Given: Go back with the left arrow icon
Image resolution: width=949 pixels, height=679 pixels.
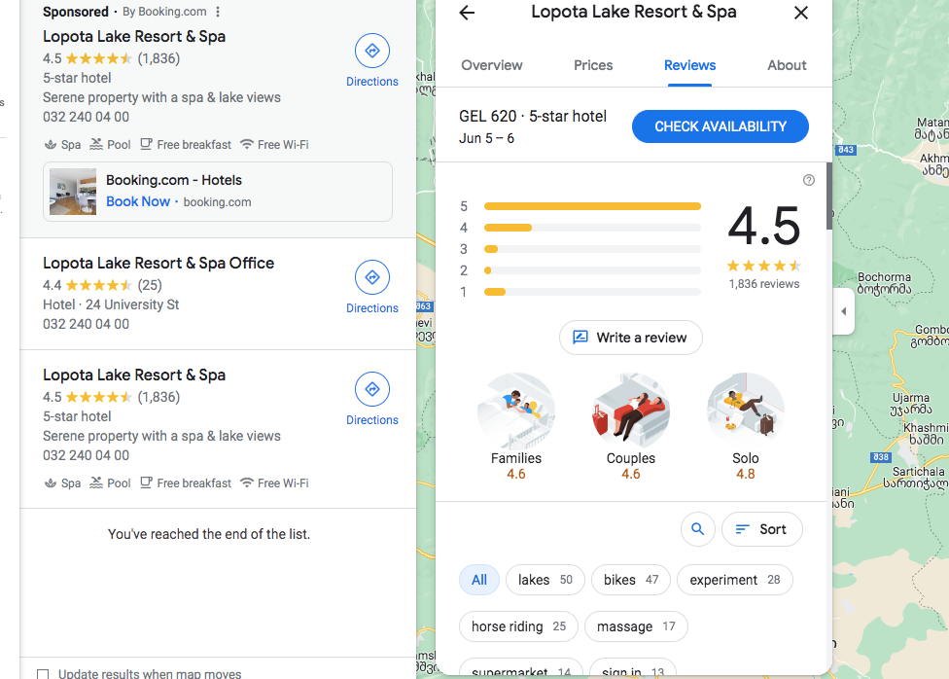Looking at the screenshot, I should click(467, 13).
